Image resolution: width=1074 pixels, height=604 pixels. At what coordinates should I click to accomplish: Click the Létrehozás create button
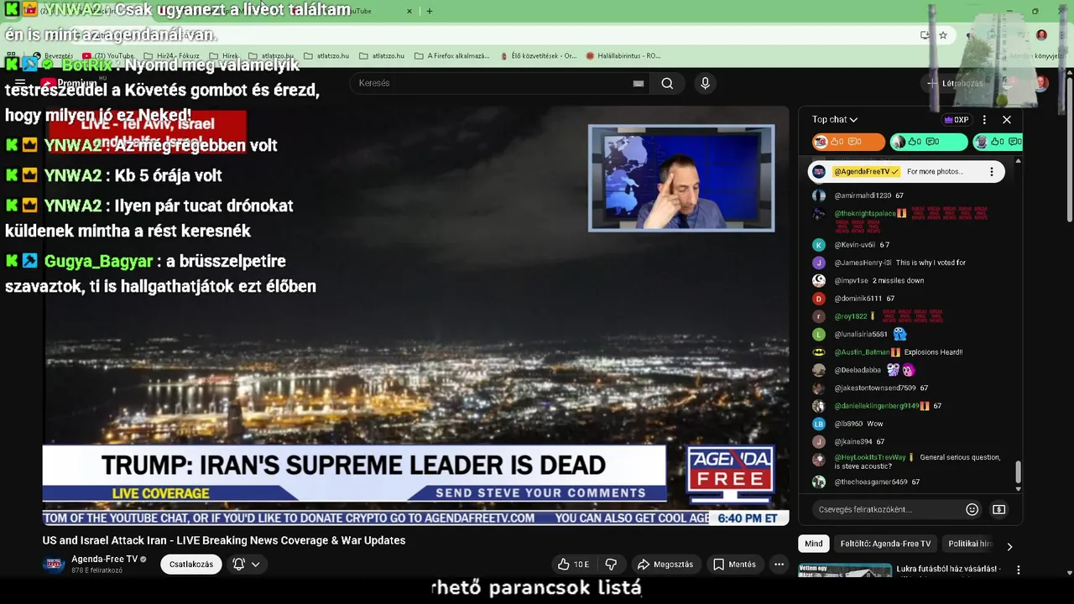coord(955,83)
